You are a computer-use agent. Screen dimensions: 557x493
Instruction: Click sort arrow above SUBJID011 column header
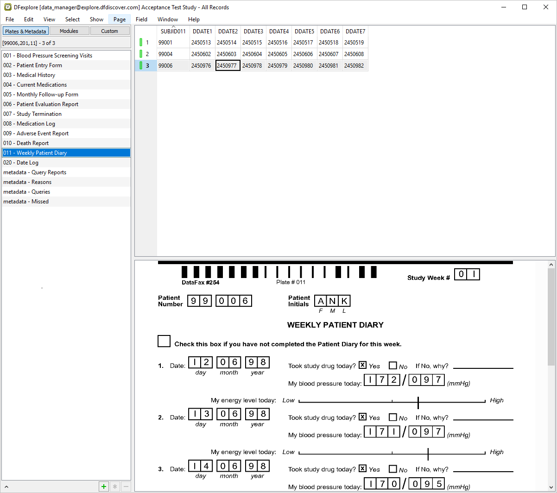tap(173, 27)
